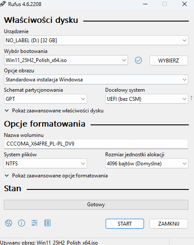194x245 pixels.
Task: Minimize the Rufus window
Action: (145, 4)
